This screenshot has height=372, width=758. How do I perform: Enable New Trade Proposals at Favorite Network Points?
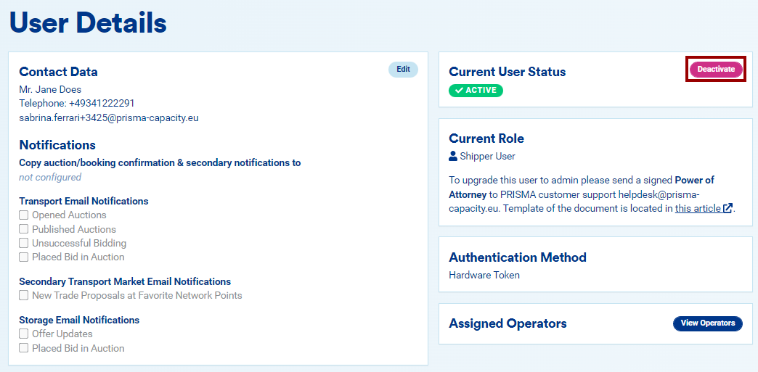pyautogui.click(x=24, y=295)
